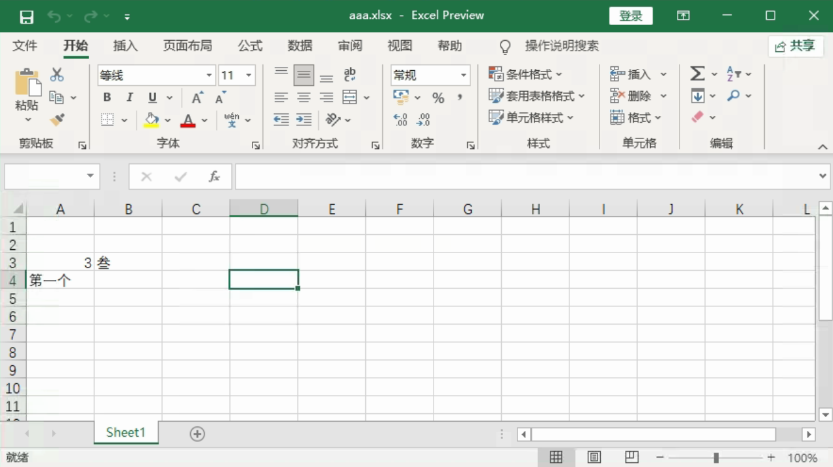Toggle italic formatting
The height and width of the screenshot is (467, 833).
pyautogui.click(x=130, y=98)
